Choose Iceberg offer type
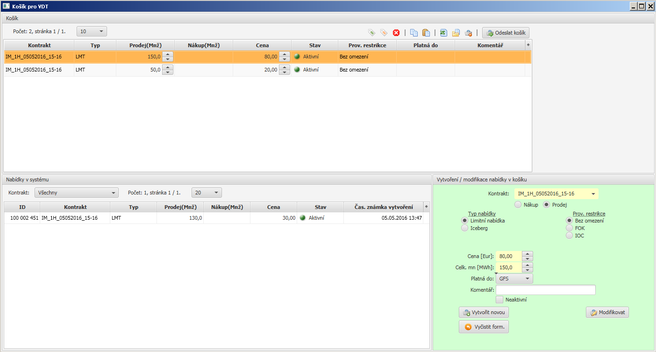This screenshot has width=656, height=352. (464, 228)
